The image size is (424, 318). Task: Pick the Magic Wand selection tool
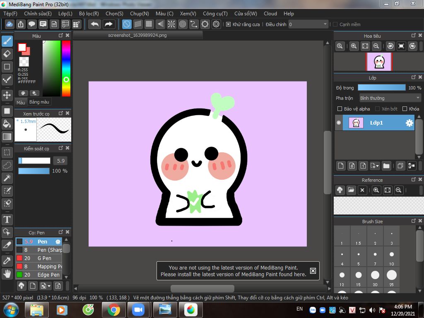(7, 178)
